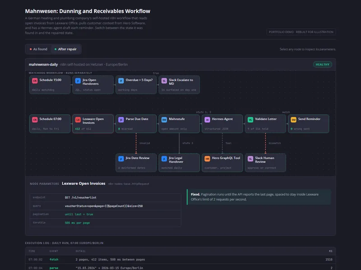Click the SL icon on Slack Escalate to MD node

(x=164, y=81)
